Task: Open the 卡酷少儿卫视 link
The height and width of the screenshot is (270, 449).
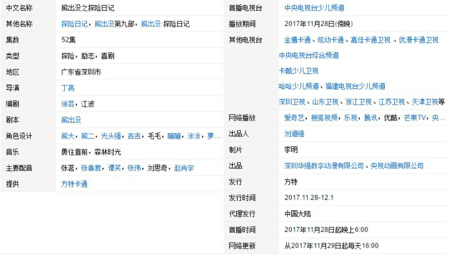Action: (299, 71)
